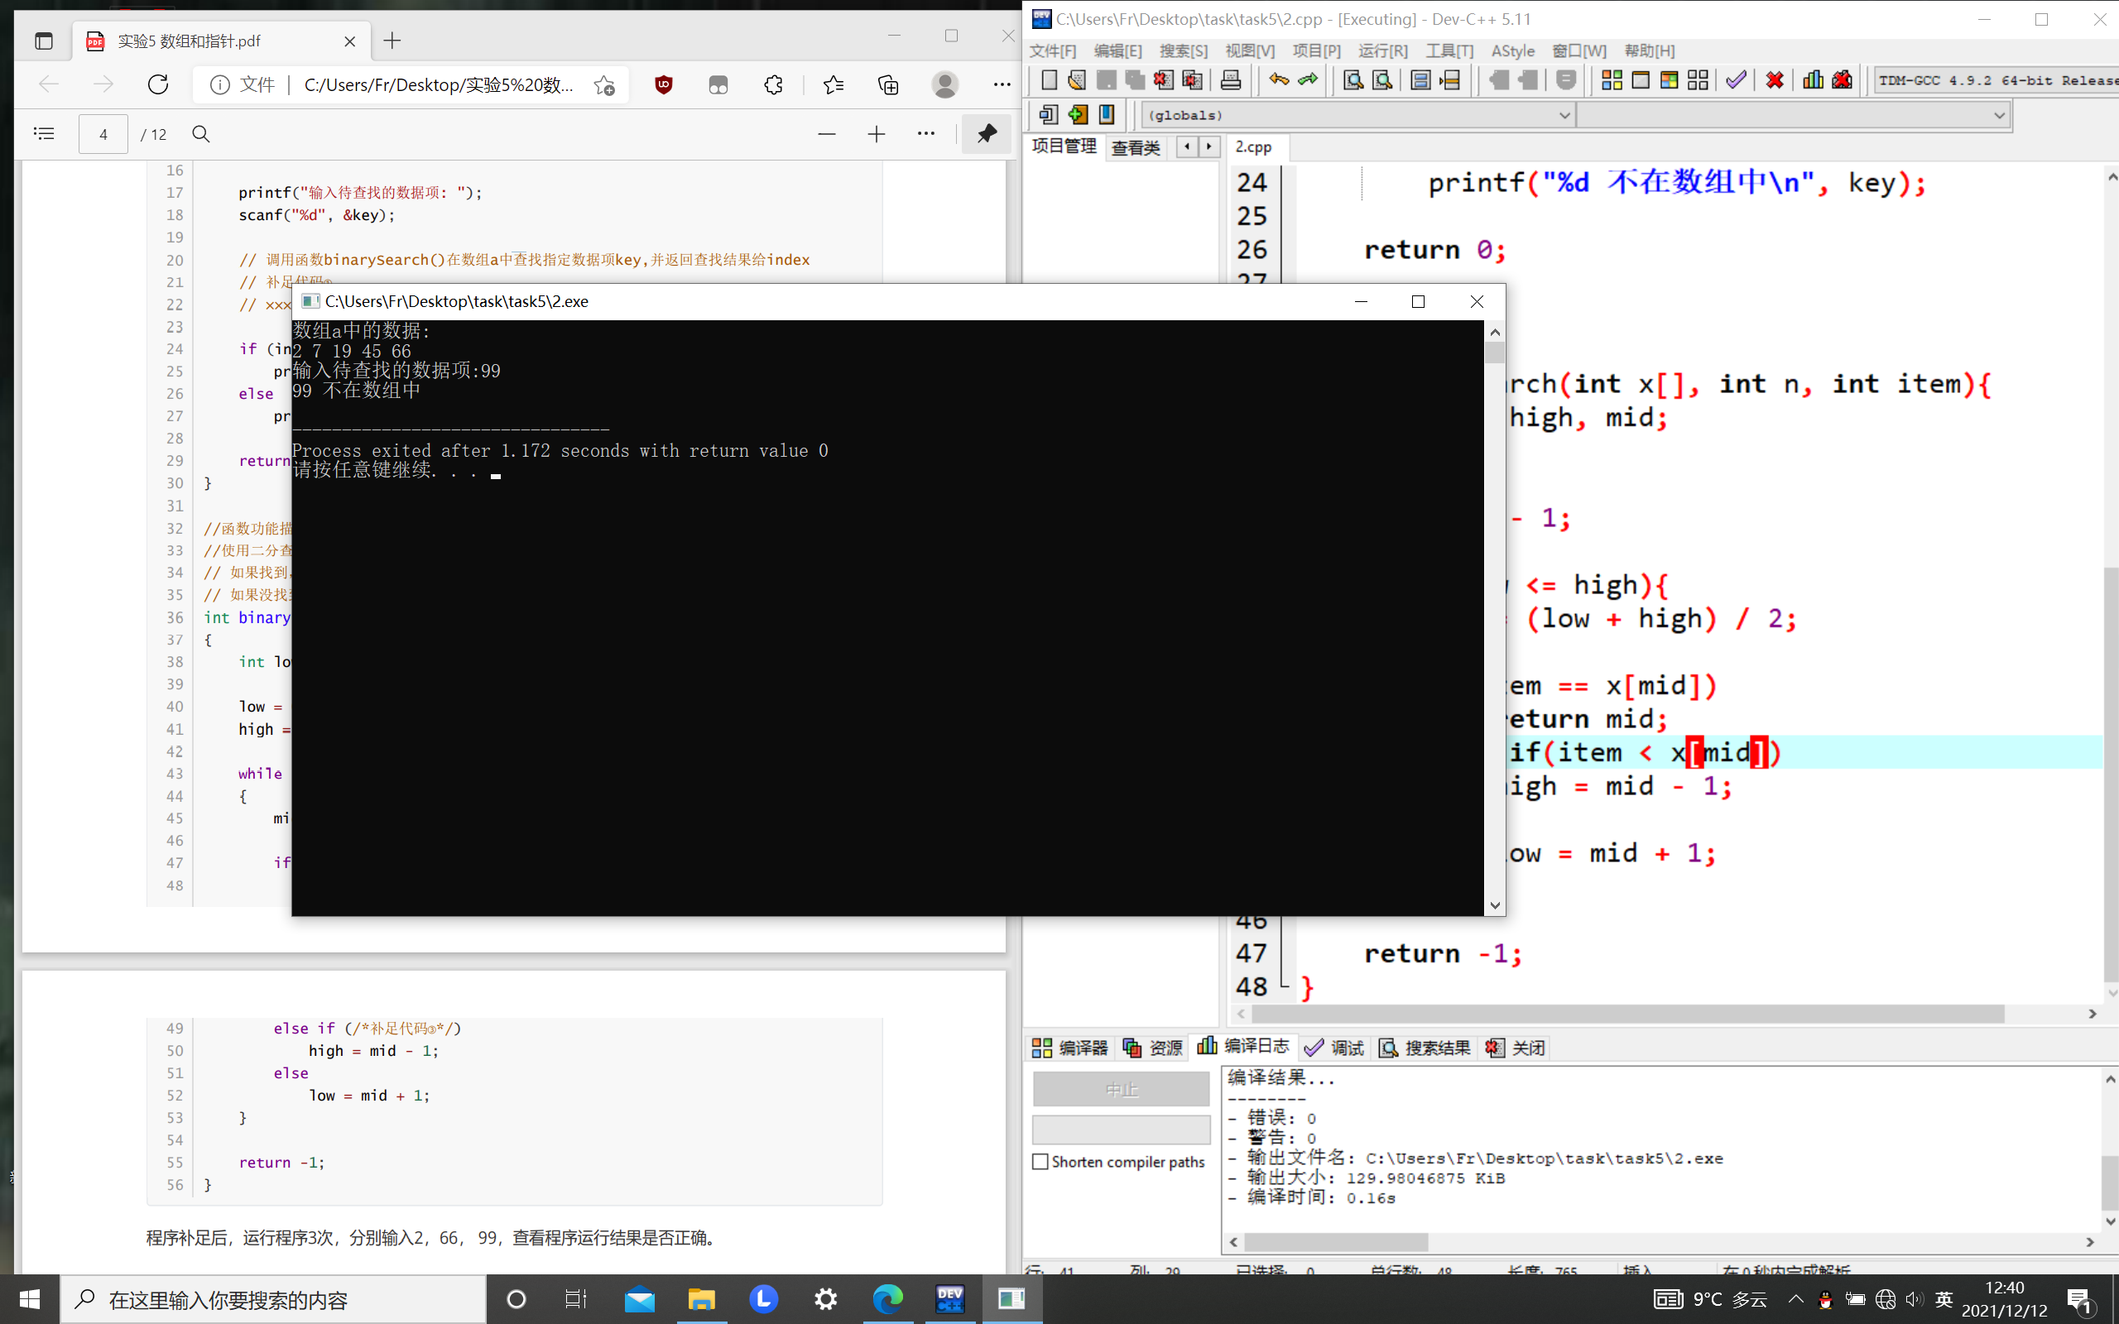
Task: Switch to the 调试 tab in bottom panel
Action: click(x=1334, y=1048)
